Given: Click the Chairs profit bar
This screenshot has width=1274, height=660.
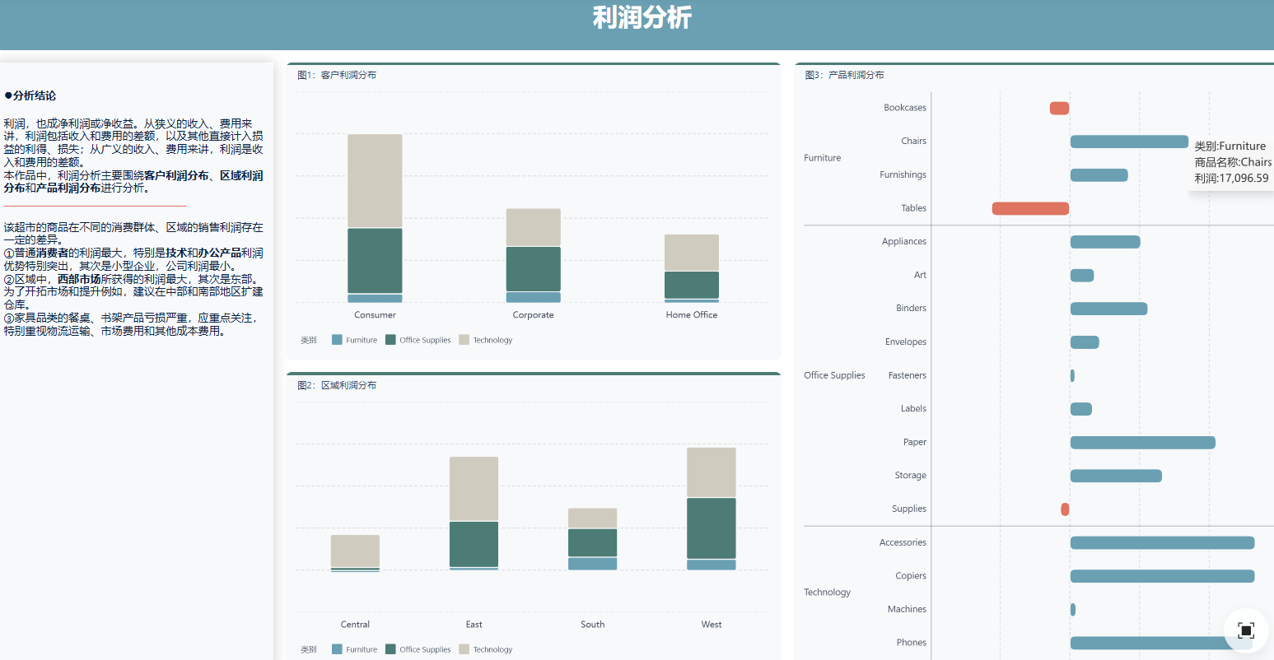Looking at the screenshot, I should (1129, 142).
